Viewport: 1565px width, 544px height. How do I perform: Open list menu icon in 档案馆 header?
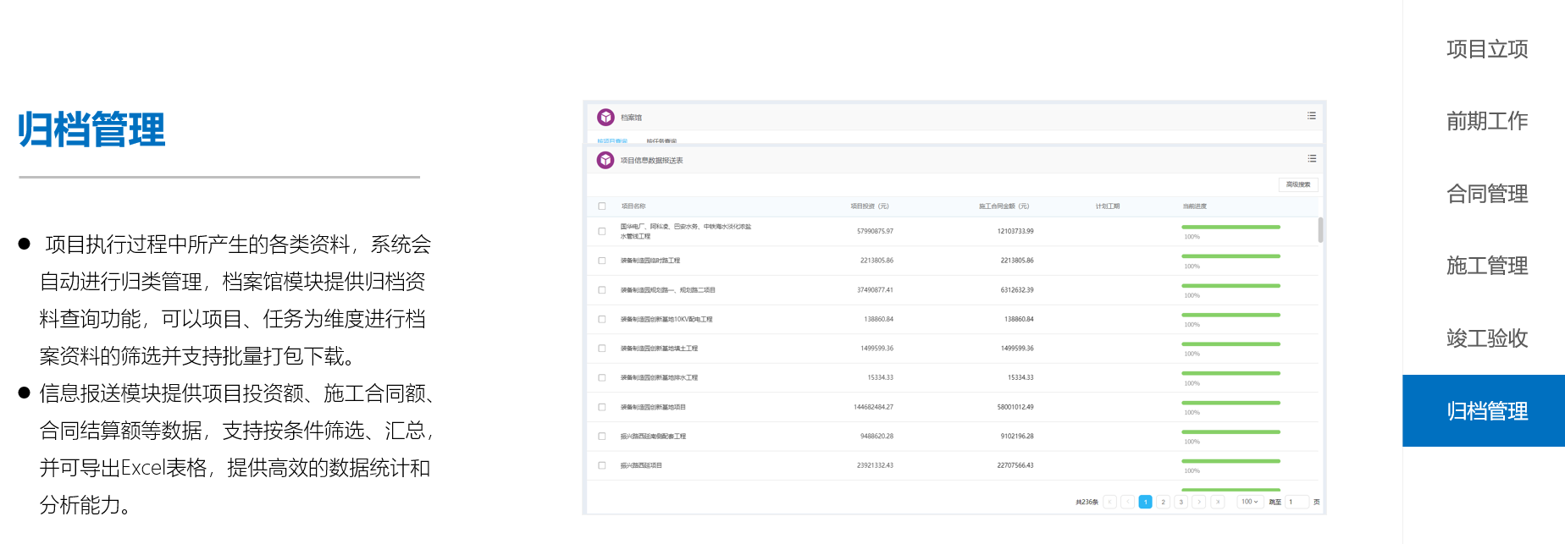click(x=1311, y=116)
